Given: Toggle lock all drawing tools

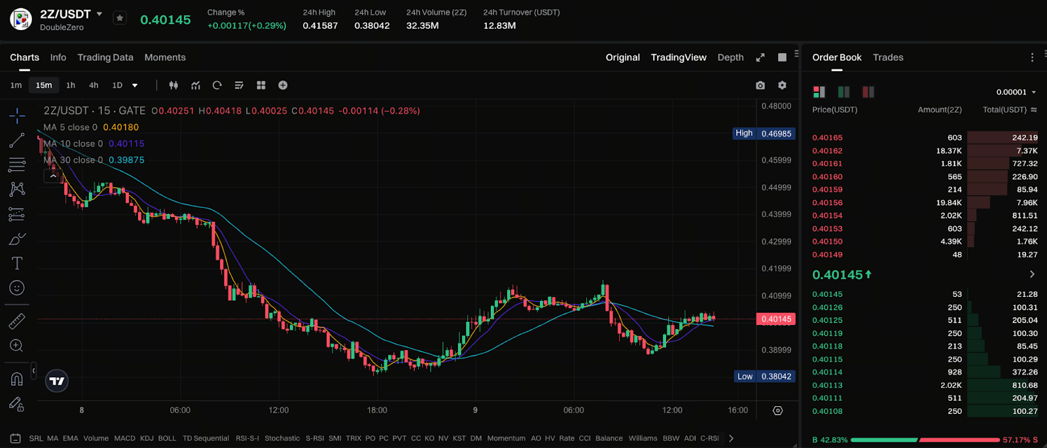Looking at the screenshot, I should click(x=17, y=404).
